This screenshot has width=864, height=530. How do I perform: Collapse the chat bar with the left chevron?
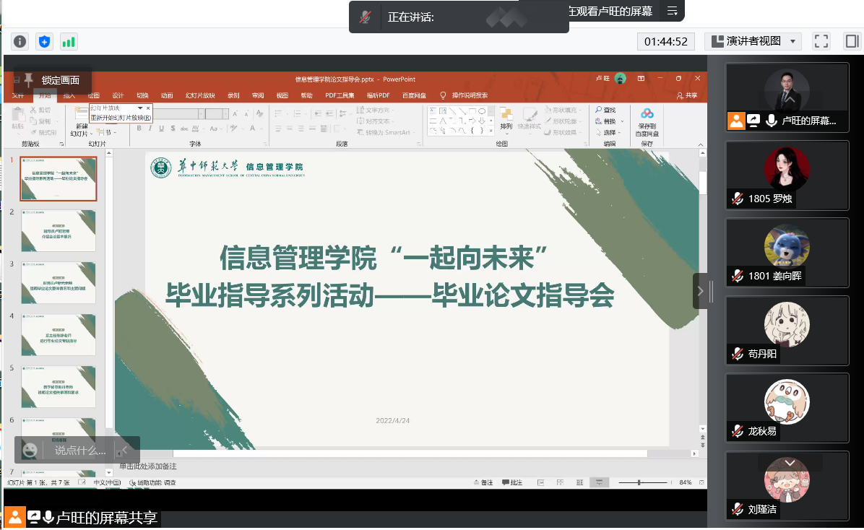124,450
